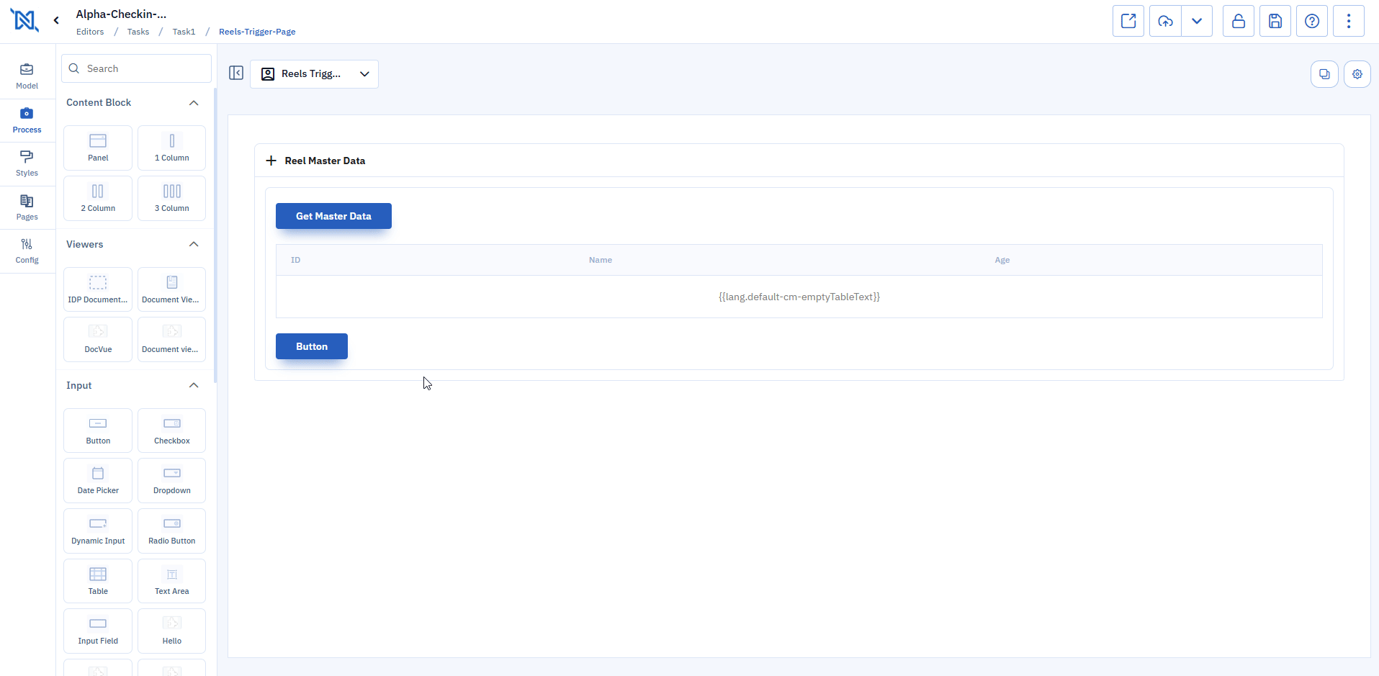Select the Date Picker input component
Image resolution: width=1379 pixels, height=676 pixels.
(98, 480)
